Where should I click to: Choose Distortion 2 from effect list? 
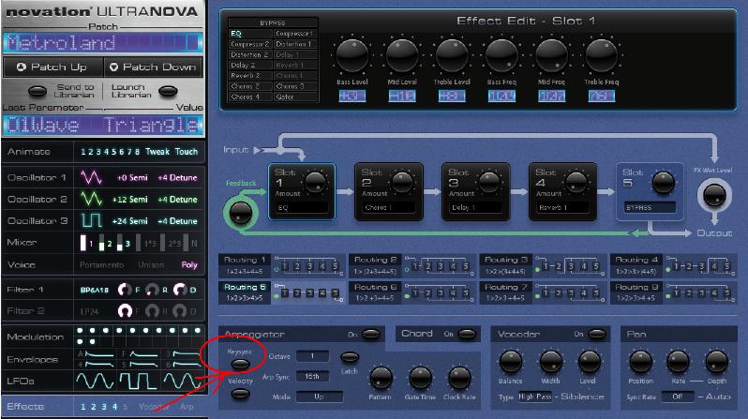click(250, 54)
